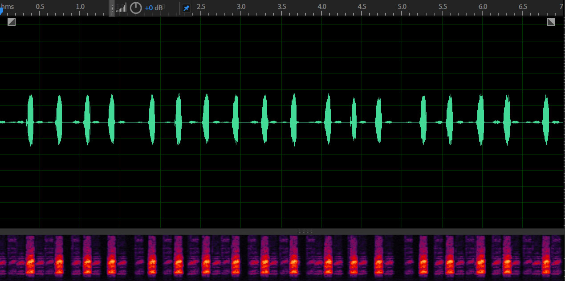This screenshot has height=281, width=565.
Task: Toggle the pin icon on the gain HUD
Action: click(x=186, y=8)
